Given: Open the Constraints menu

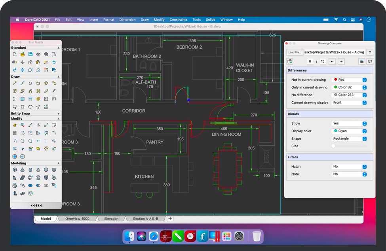Looking at the screenshot, I should click(178, 19).
